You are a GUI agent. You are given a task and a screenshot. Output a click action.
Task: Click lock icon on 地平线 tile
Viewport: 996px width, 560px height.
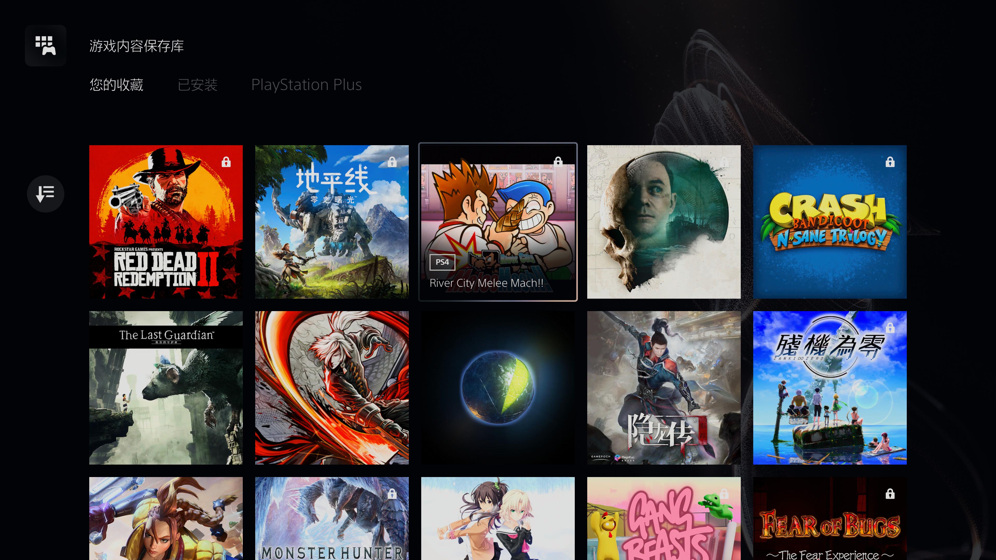(392, 162)
